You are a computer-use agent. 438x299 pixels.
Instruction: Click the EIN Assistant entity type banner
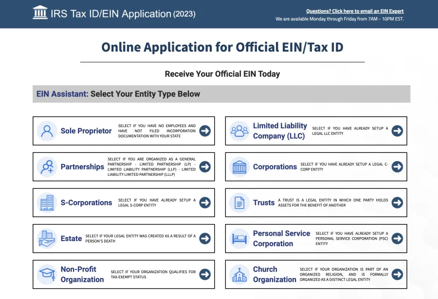(x=221, y=94)
